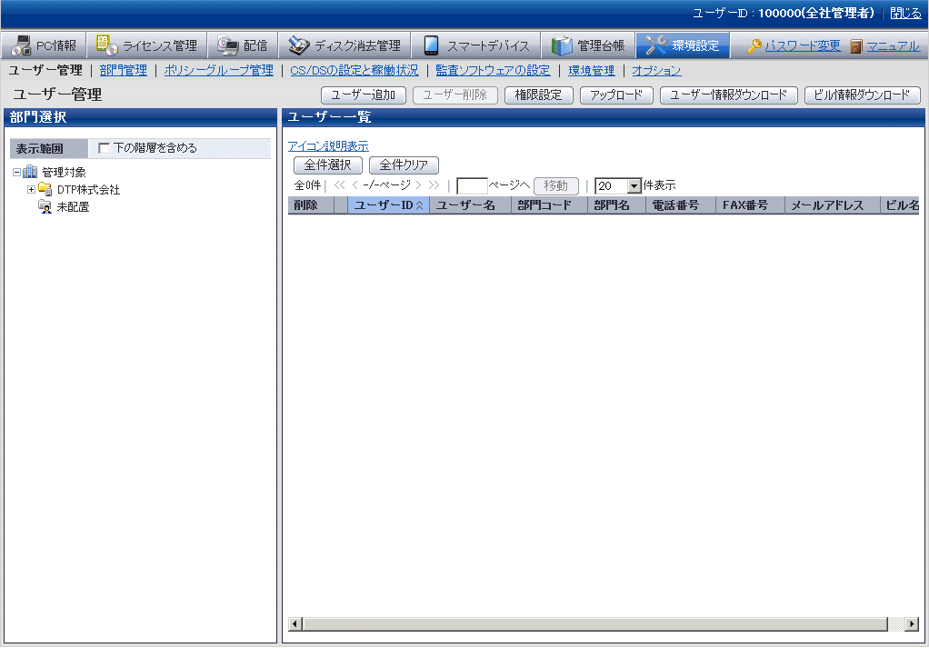Image resolution: width=929 pixels, height=648 pixels.
Task: Open オプション link
Action: [656, 71]
